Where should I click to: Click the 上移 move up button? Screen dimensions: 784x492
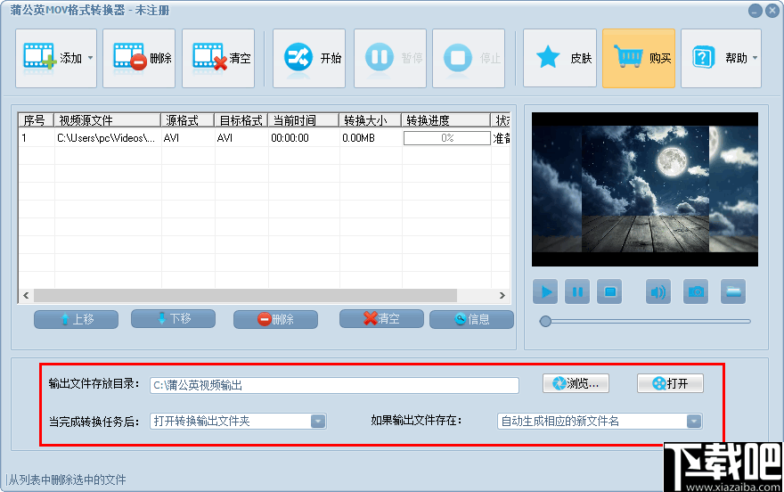tap(76, 319)
